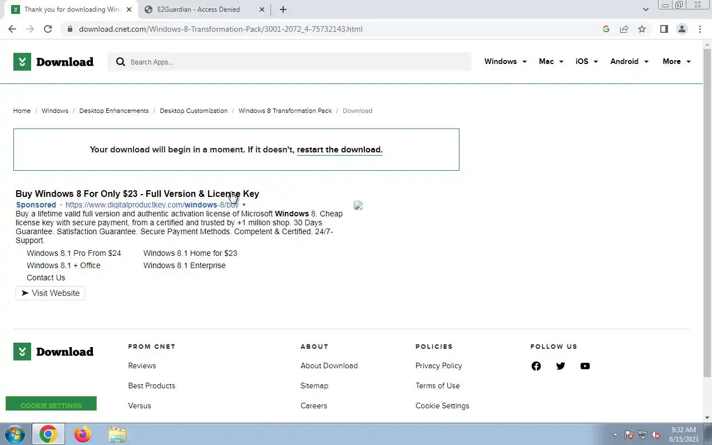Click the footer Download logo

tap(53, 352)
